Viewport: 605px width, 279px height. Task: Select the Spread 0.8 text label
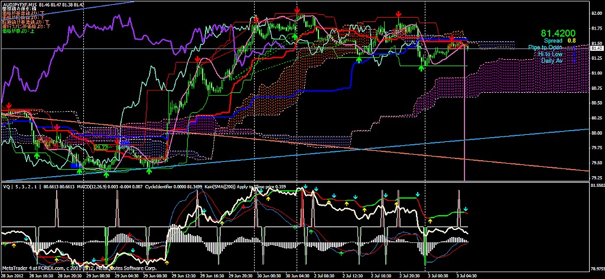pyautogui.click(x=559, y=40)
